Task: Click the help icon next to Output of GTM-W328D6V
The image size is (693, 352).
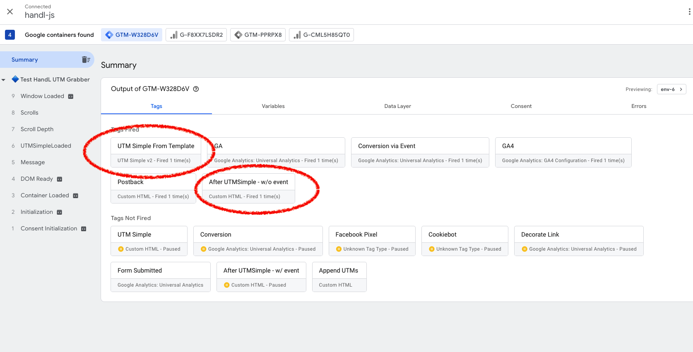Action: pos(196,89)
